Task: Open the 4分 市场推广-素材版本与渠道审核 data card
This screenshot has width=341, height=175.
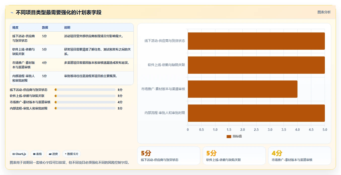Action: (x=300, y=156)
